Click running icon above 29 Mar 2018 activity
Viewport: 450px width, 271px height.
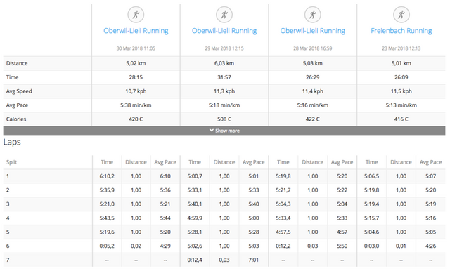coord(224,15)
